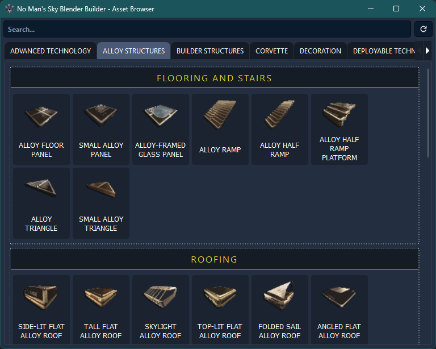Pick the Small Alloy Triangle asset
Image resolution: width=436 pixels, height=349 pixels.
101,203
